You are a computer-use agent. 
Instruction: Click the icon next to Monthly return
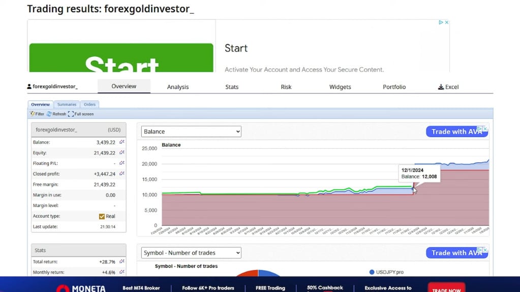click(121, 272)
